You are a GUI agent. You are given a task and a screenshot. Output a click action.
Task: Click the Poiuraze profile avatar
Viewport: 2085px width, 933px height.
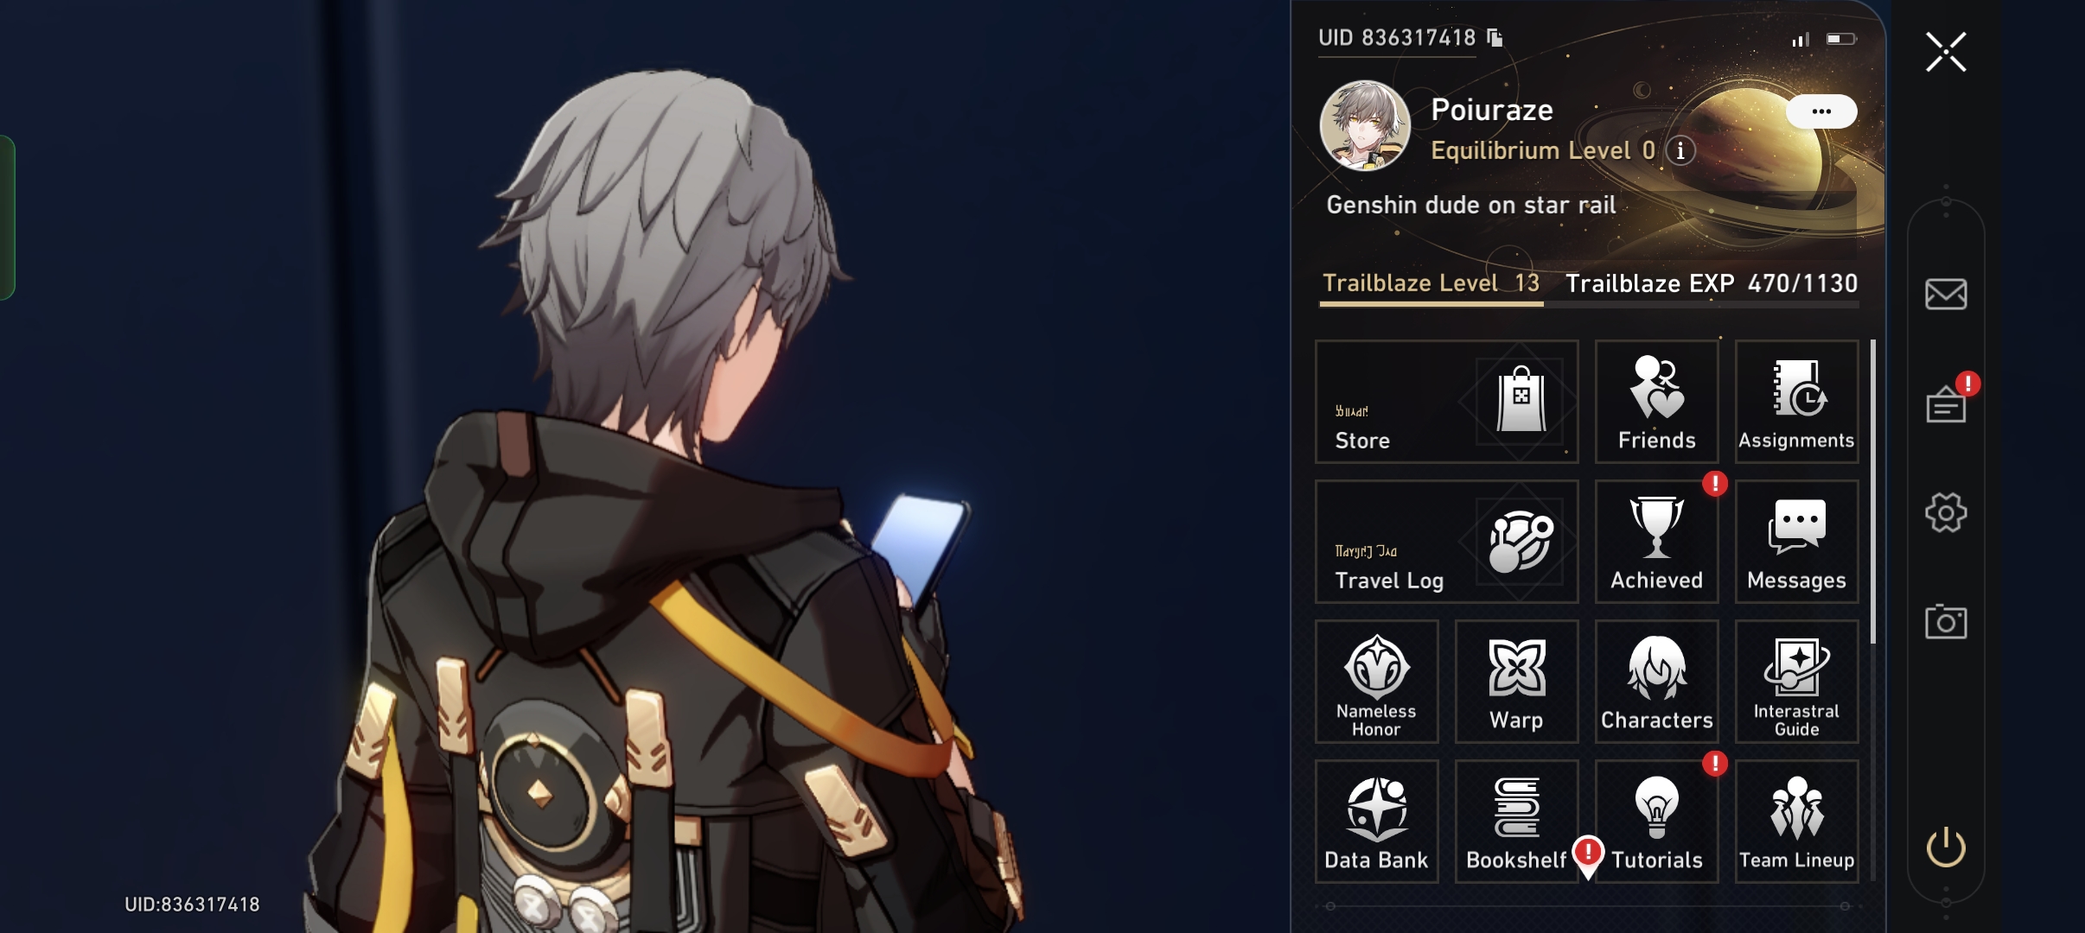point(1365,126)
